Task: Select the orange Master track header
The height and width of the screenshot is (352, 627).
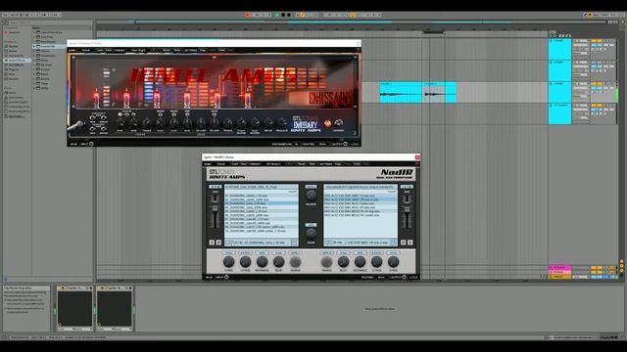Action: pyautogui.click(x=559, y=276)
